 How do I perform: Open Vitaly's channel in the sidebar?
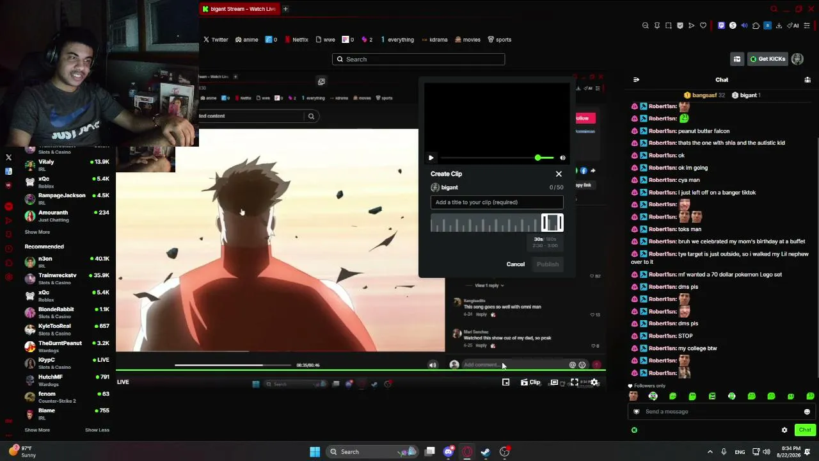67,165
